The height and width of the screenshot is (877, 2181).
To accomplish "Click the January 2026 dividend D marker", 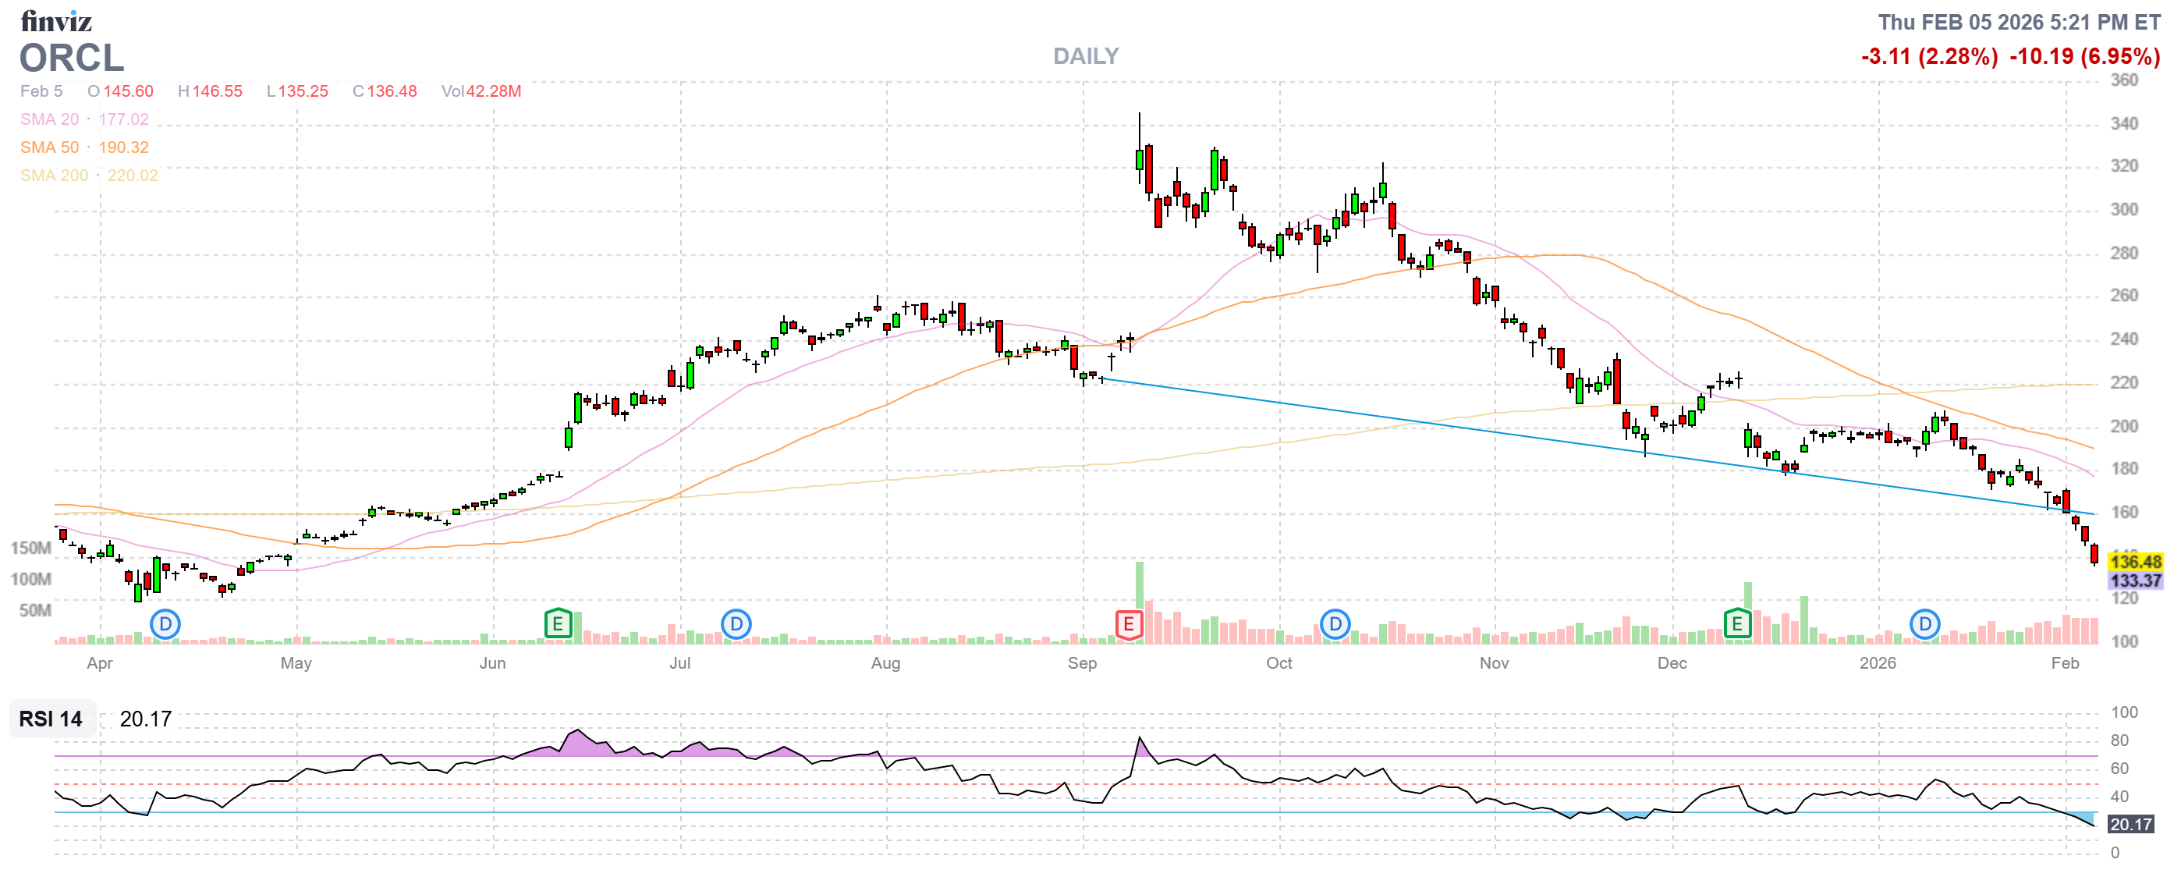I will [x=1924, y=625].
